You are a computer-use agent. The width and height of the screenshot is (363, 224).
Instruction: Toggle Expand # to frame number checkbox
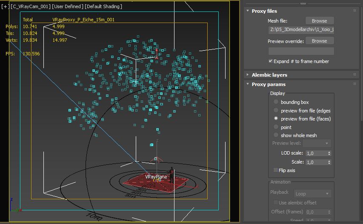pos(270,61)
